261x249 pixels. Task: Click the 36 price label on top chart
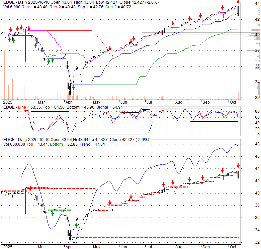click(257, 66)
